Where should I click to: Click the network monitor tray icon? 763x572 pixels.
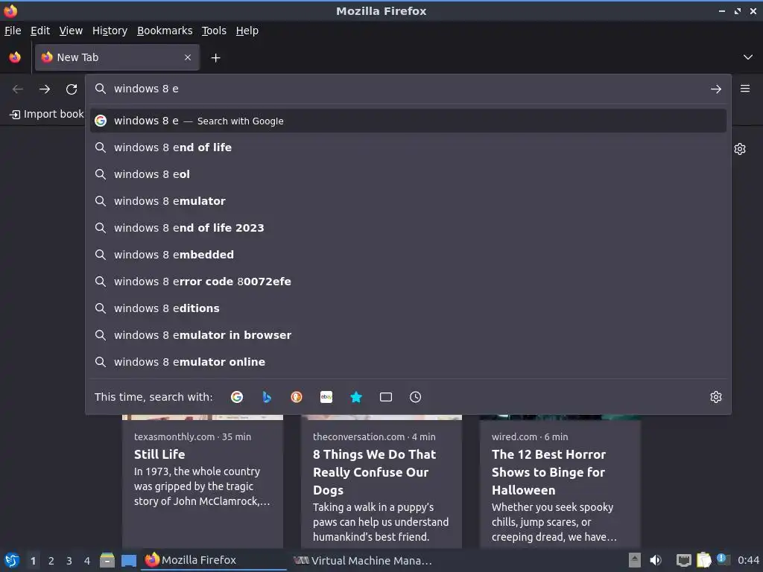(x=684, y=561)
